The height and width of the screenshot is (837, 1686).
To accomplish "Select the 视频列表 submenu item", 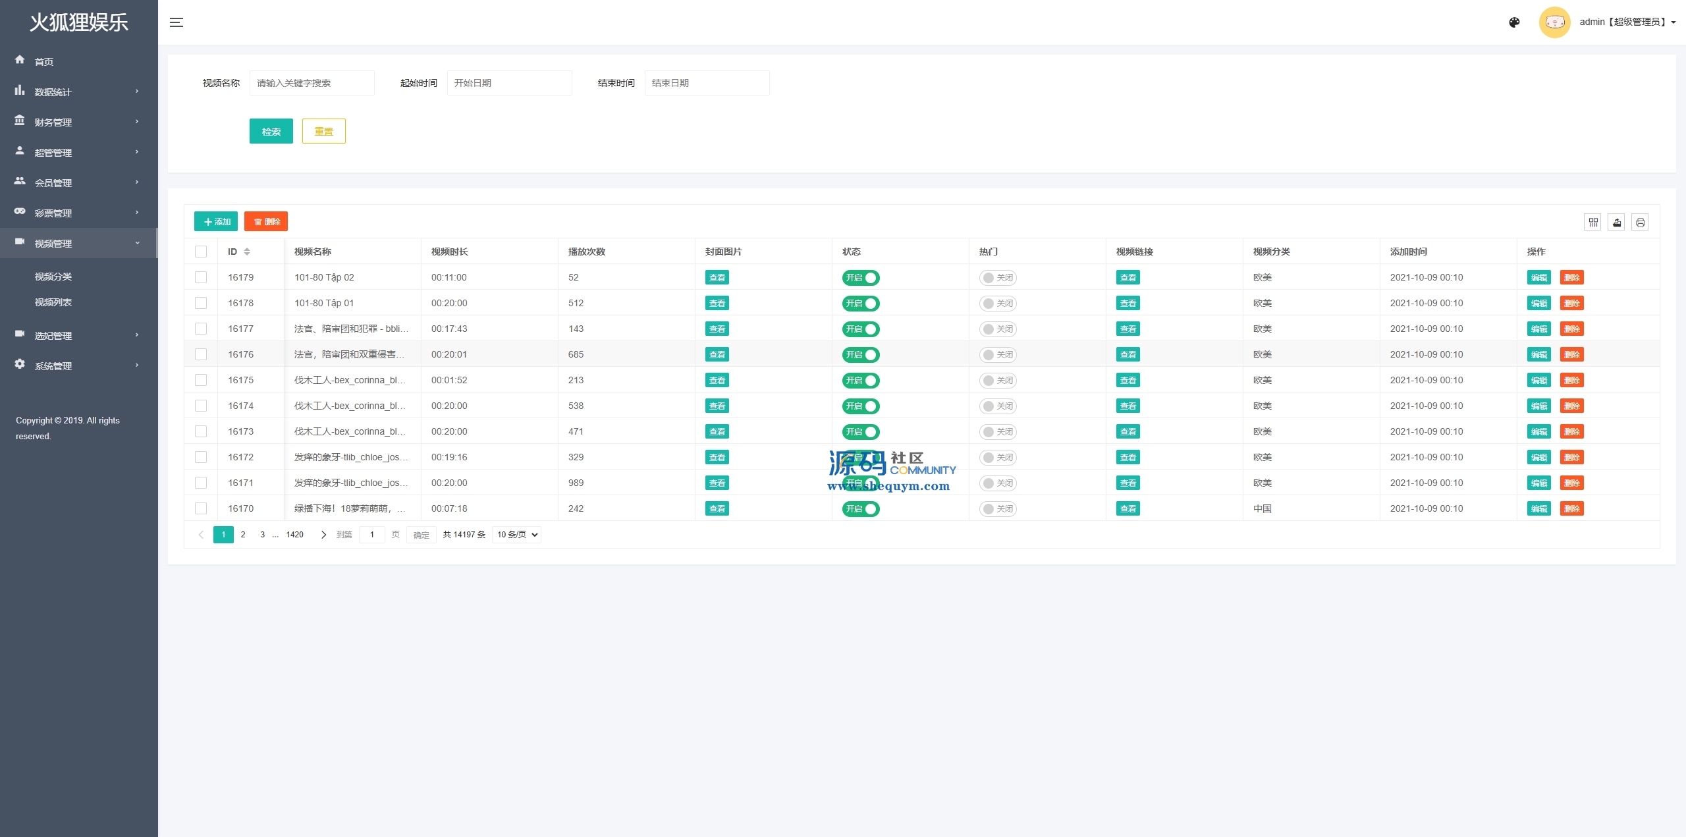I will point(53,302).
